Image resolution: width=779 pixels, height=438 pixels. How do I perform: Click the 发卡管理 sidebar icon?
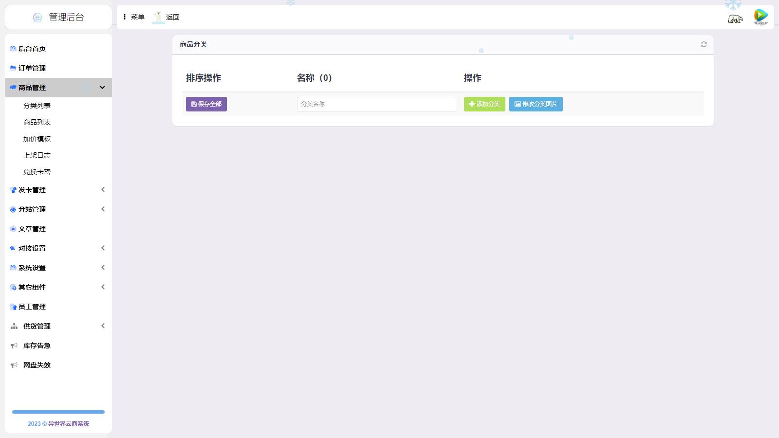click(13, 190)
